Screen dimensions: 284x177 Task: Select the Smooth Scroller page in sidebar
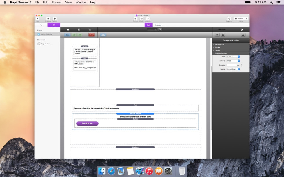48,34
